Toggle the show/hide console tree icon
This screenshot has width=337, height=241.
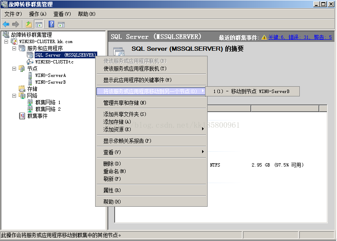39,24
